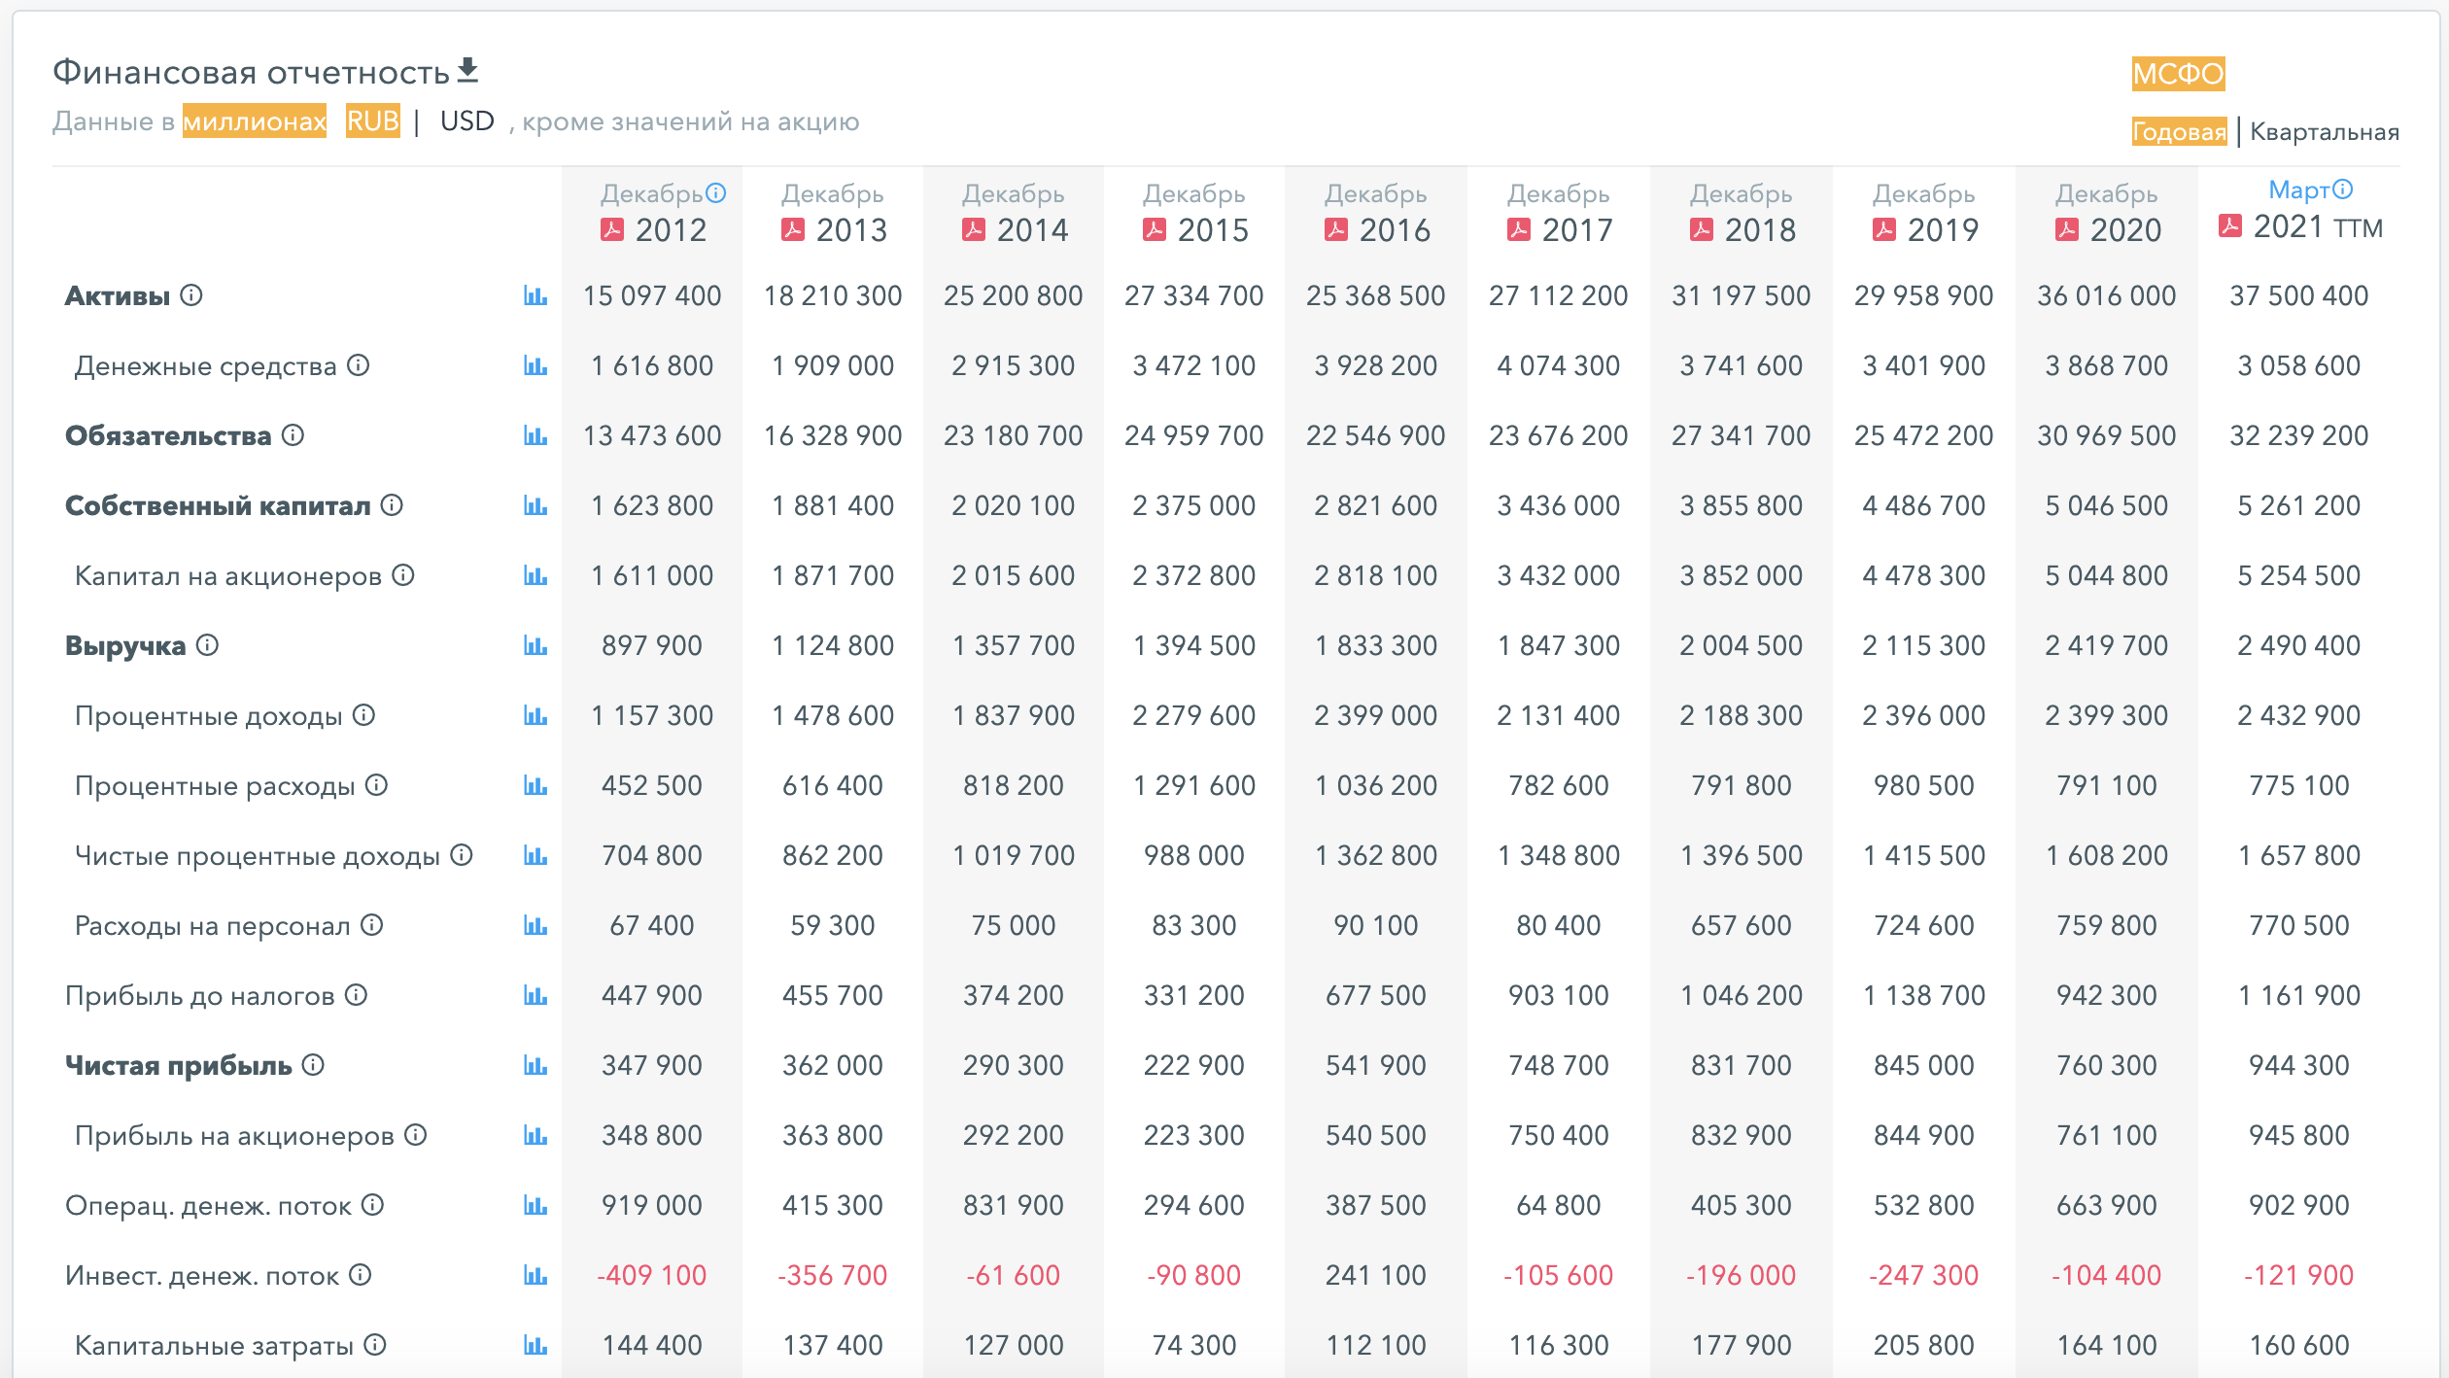2449x1378 pixels.
Task: Open the PDF report for 2017
Action: pyautogui.click(x=1519, y=229)
